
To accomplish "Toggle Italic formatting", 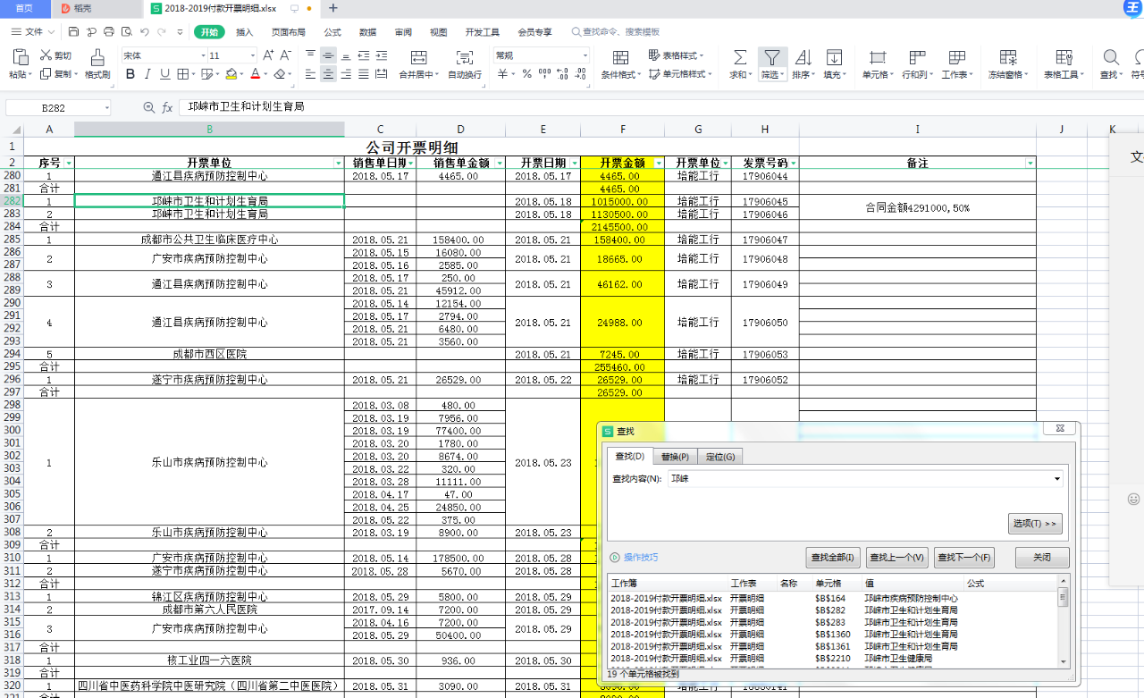I will tap(147, 74).
